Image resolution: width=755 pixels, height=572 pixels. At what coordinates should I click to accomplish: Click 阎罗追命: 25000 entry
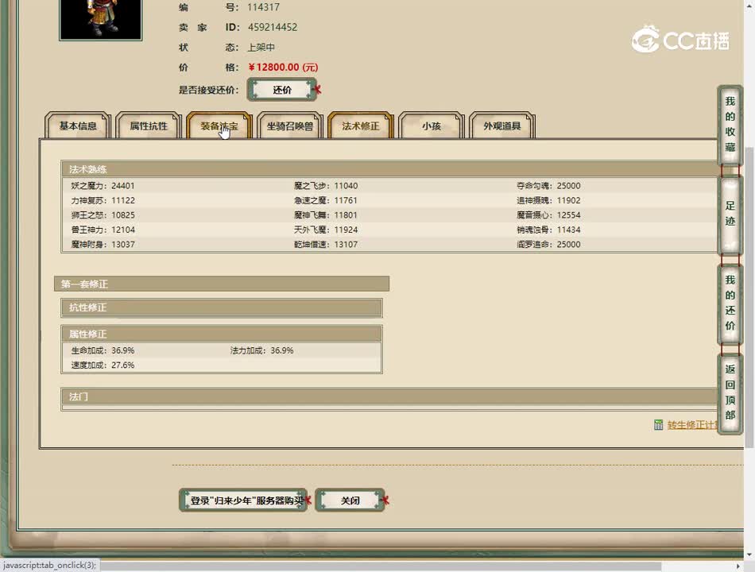point(549,245)
